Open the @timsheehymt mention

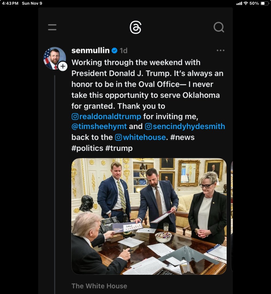click(x=99, y=126)
